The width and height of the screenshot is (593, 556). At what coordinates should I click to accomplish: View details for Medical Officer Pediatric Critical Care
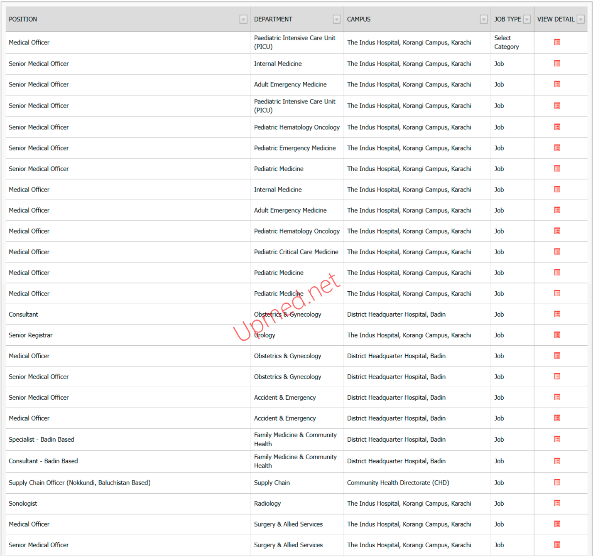click(x=557, y=252)
